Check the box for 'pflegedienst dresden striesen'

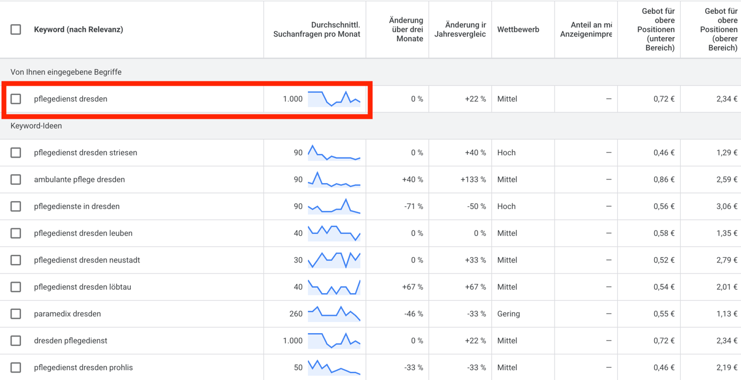coord(16,153)
